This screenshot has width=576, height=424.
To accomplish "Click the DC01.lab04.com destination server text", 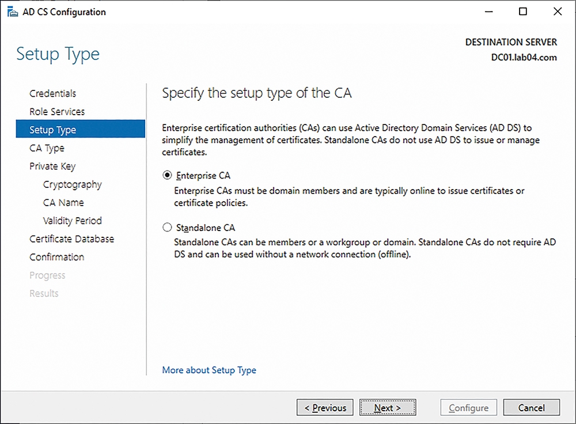I will [x=524, y=57].
